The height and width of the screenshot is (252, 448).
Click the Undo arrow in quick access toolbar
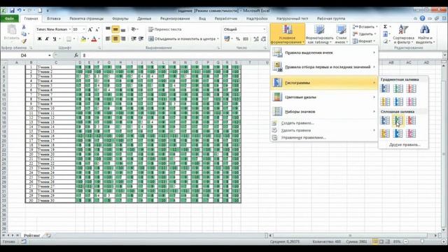click(x=19, y=10)
